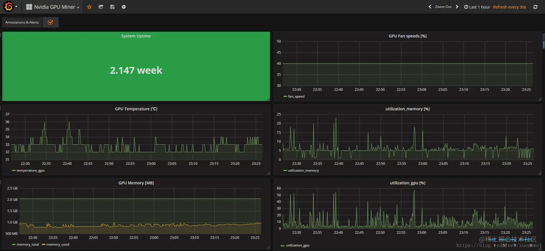Star this dashboard as favorite
This screenshot has width=545, height=251.
coord(89,7)
